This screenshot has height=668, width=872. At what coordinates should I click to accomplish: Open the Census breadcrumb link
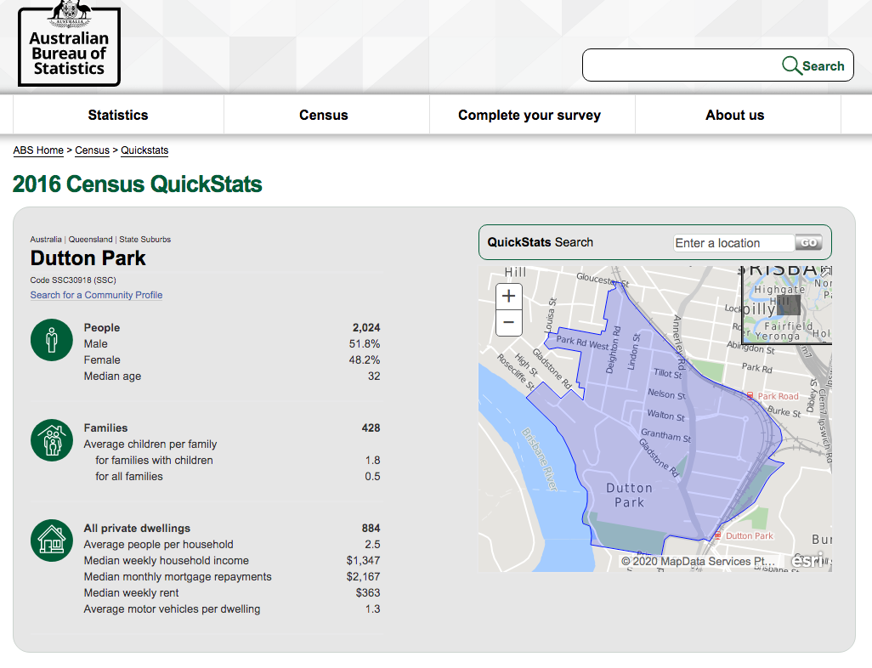pyautogui.click(x=93, y=150)
